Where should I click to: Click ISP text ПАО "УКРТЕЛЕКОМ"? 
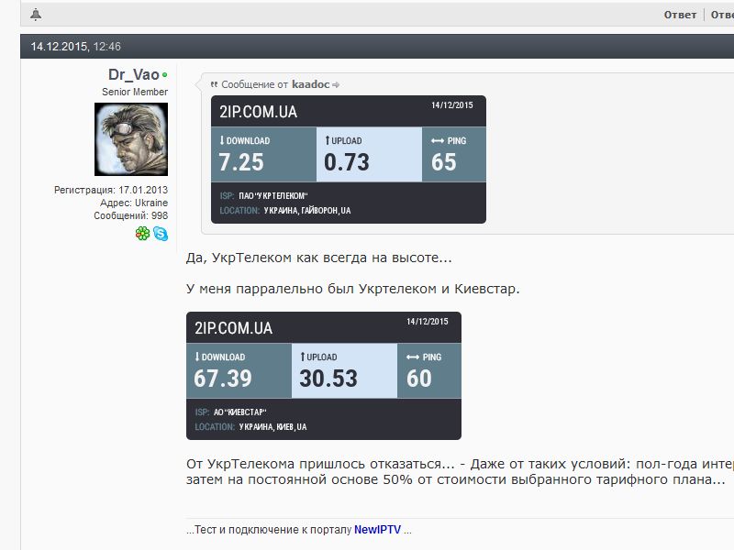coord(273,196)
